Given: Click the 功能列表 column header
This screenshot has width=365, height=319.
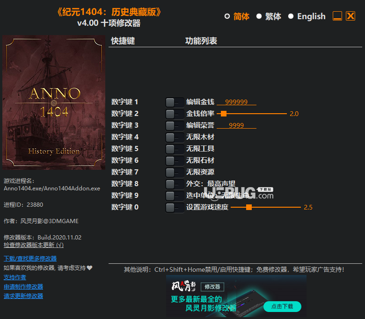Looking at the screenshot, I should pos(201,41).
